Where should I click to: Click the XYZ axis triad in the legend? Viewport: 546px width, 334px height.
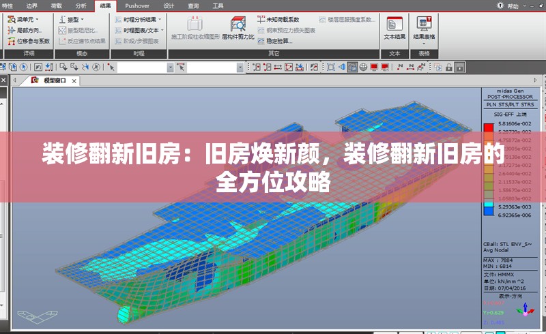pyautogui.click(x=526, y=309)
